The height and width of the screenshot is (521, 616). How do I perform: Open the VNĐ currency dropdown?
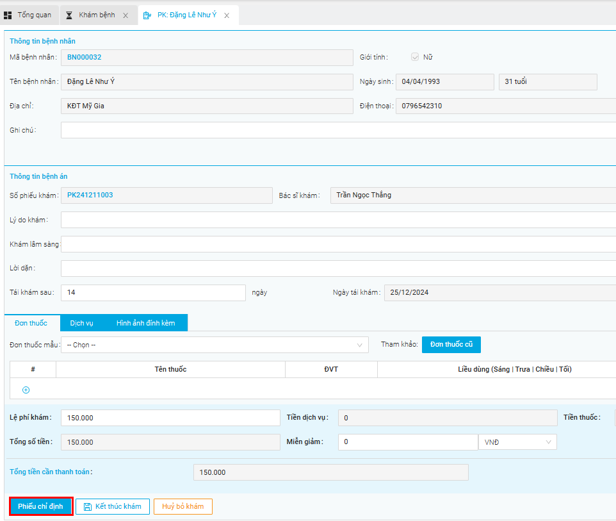(x=517, y=442)
